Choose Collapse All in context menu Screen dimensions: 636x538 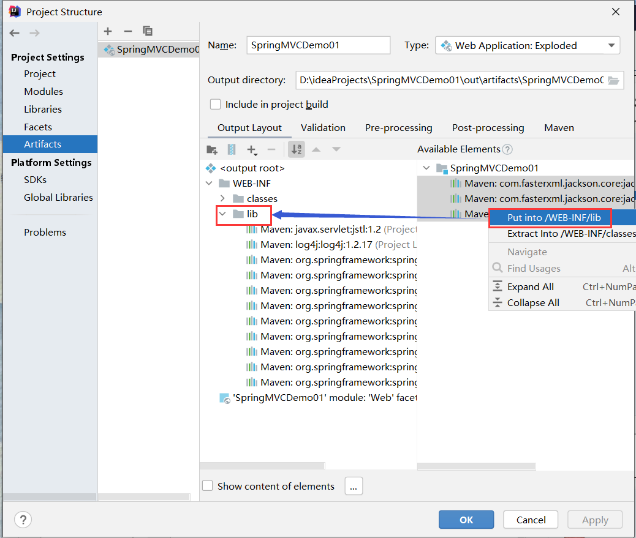click(x=563, y=303)
